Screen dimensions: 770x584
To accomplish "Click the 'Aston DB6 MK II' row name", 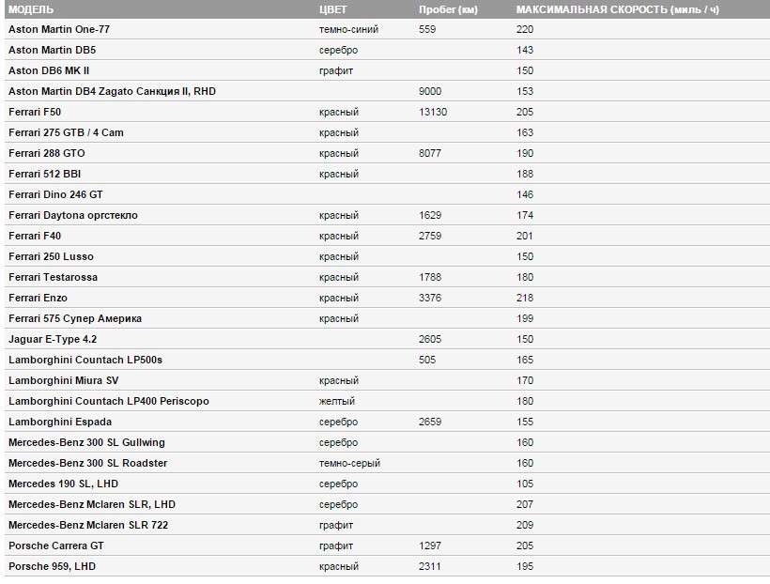I will tap(49, 70).
